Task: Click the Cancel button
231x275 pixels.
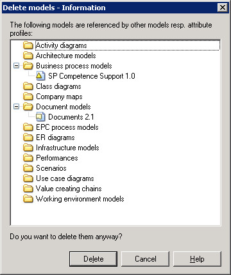Action: click(145, 259)
